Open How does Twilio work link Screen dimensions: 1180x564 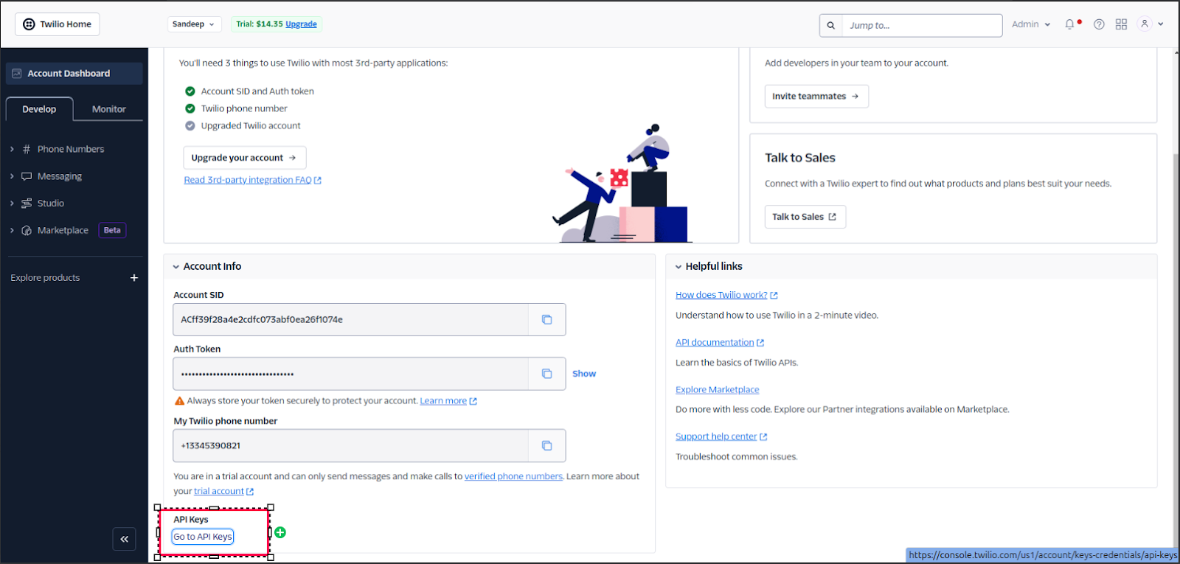click(x=726, y=295)
